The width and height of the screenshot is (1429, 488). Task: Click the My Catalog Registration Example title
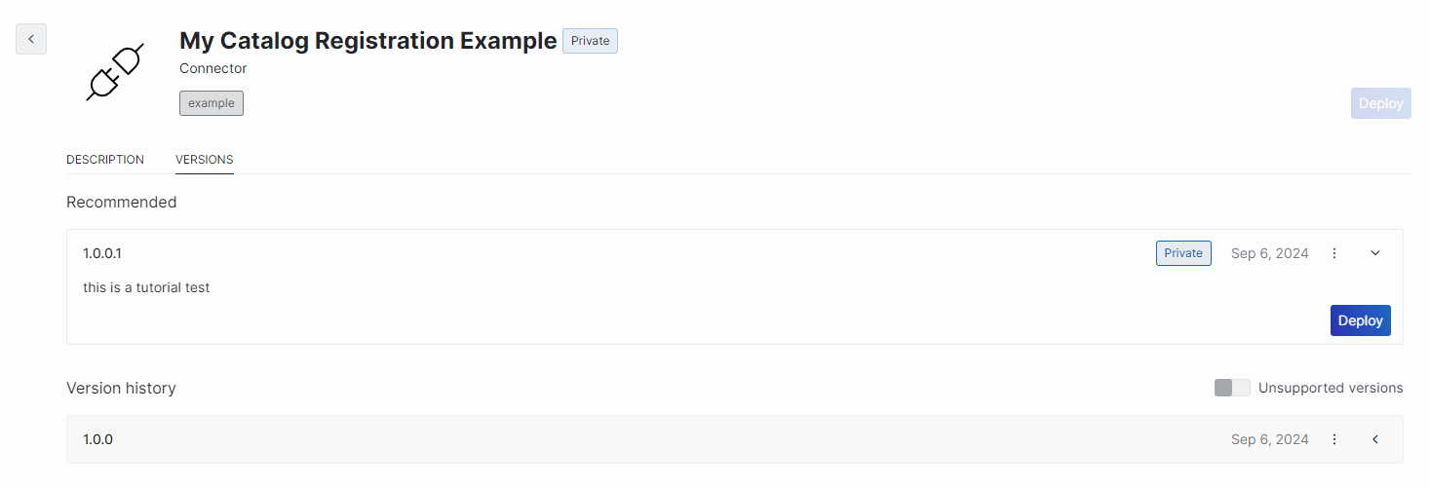(368, 41)
